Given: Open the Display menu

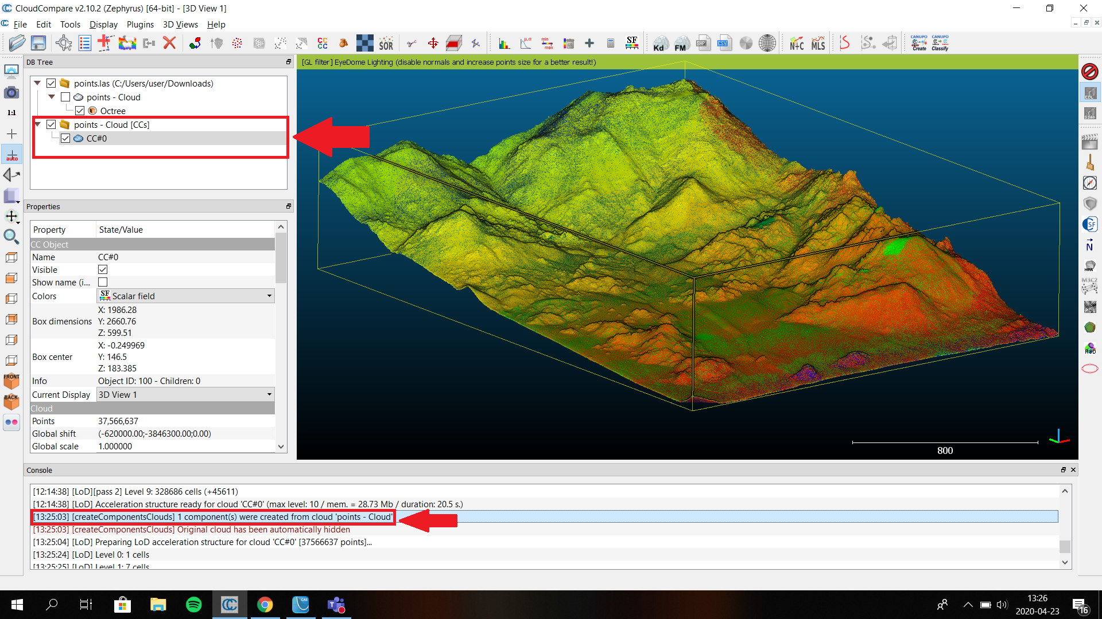Looking at the screenshot, I should [x=103, y=24].
